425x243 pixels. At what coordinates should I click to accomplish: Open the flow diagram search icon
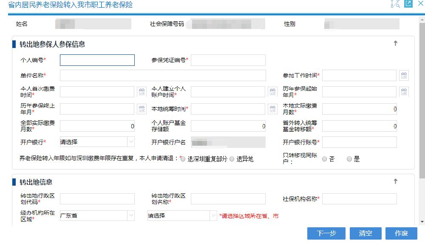pyautogui.click(x=395, y=4)
